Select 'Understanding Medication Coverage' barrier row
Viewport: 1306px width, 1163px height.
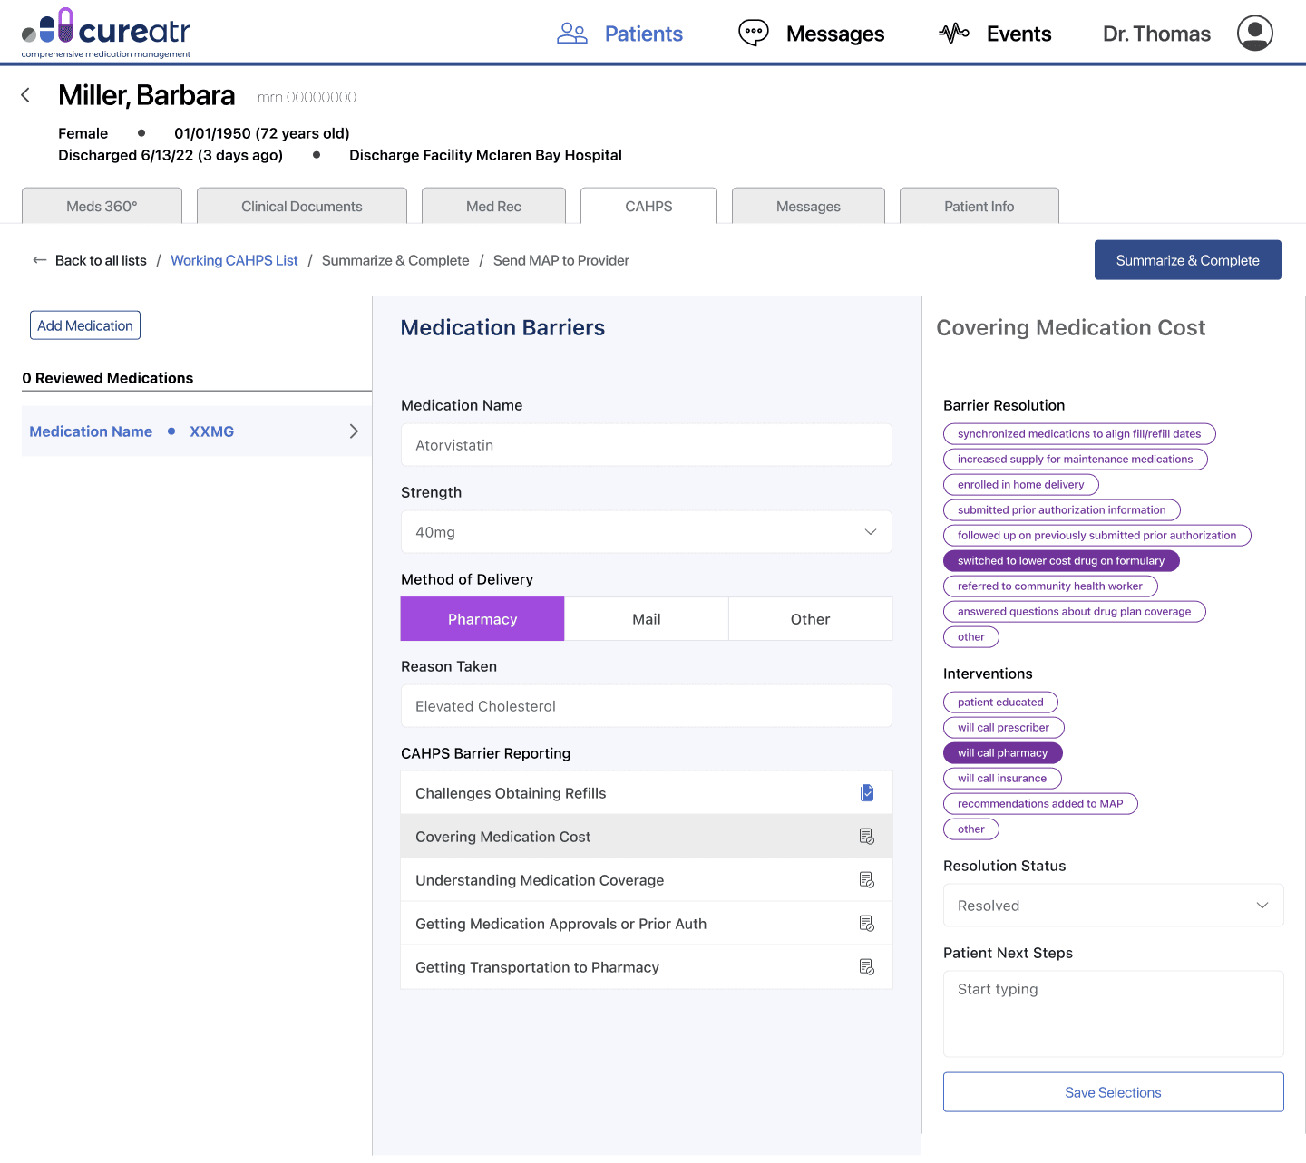[647, 880]
